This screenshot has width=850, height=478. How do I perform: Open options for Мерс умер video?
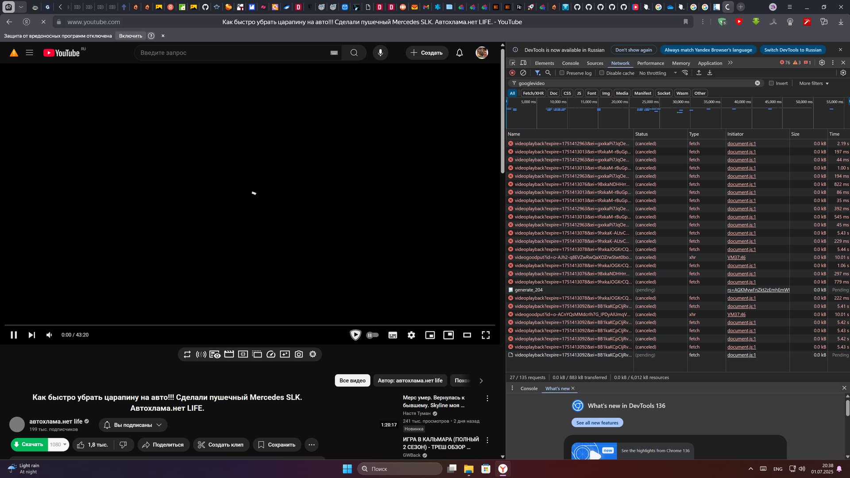tap(487, 398)
